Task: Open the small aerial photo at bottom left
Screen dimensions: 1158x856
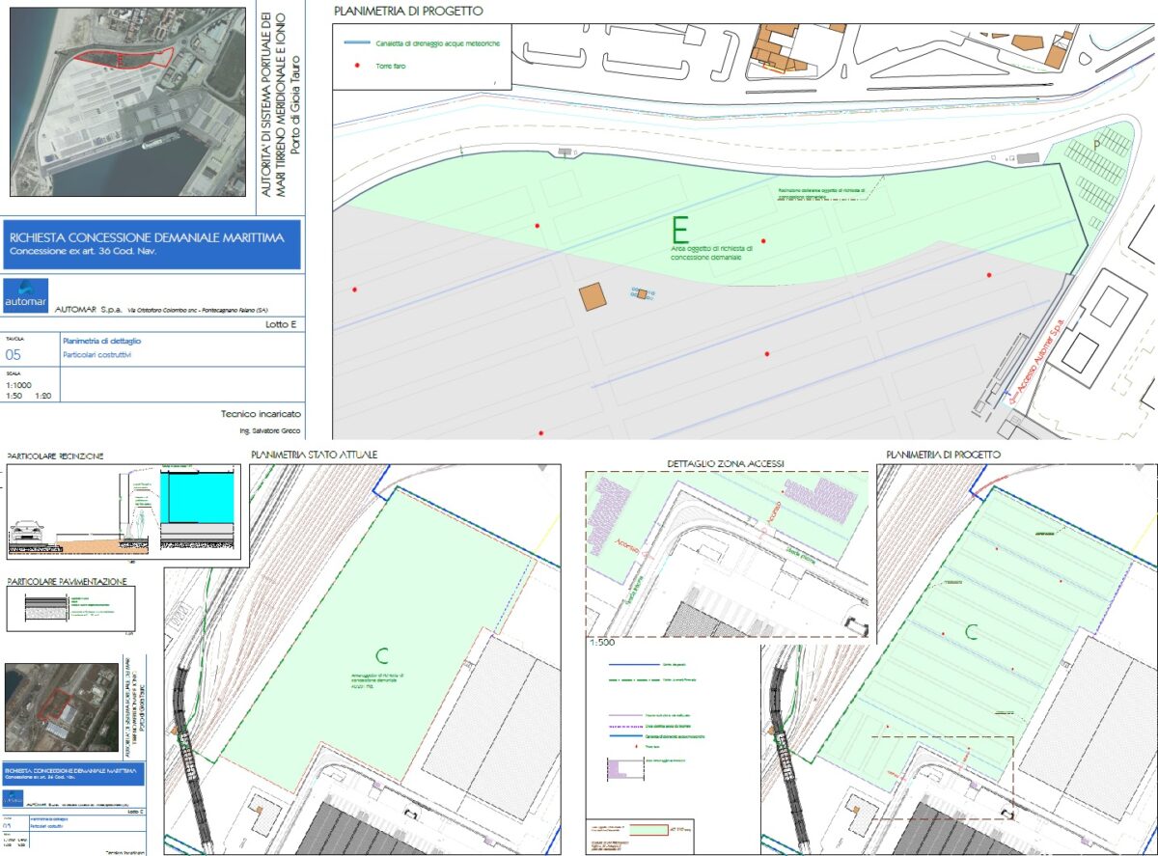Action: pos(61,705)
